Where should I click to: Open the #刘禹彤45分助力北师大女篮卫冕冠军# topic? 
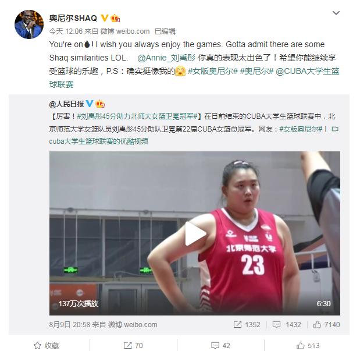[x=137, y=116]
